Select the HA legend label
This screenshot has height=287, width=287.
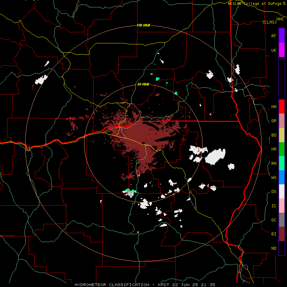tap(274, 107)
